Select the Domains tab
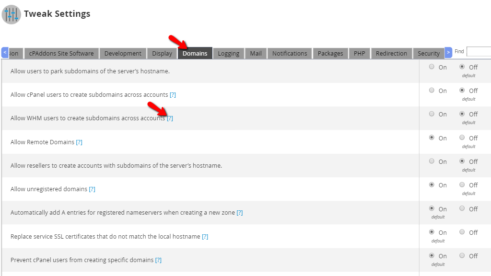The width and height of the screenshot is (491, 276). [195, 53]
